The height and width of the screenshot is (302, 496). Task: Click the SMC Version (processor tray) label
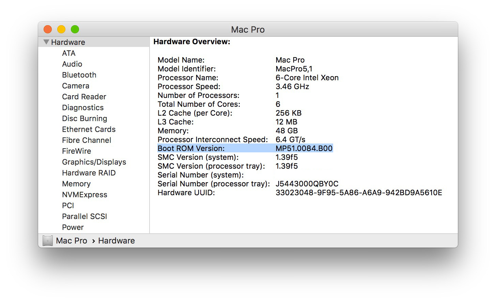(211, 166)
